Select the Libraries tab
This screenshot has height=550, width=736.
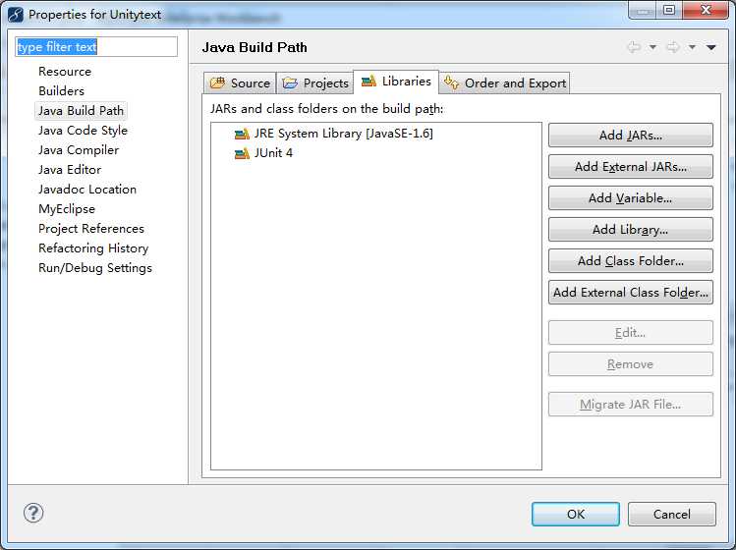[x=396, y=82]
